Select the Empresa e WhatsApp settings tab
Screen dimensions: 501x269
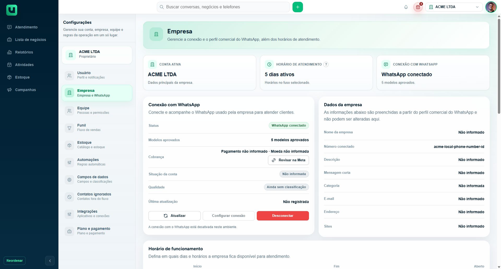coord(97,93)
